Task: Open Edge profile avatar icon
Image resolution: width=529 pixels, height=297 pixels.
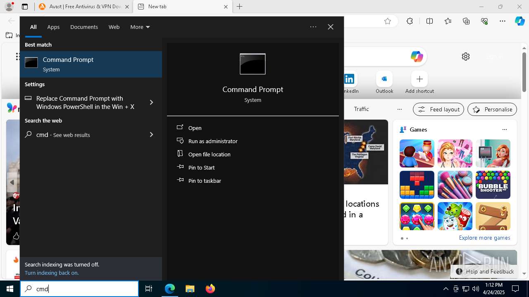Action: (9, 7)
